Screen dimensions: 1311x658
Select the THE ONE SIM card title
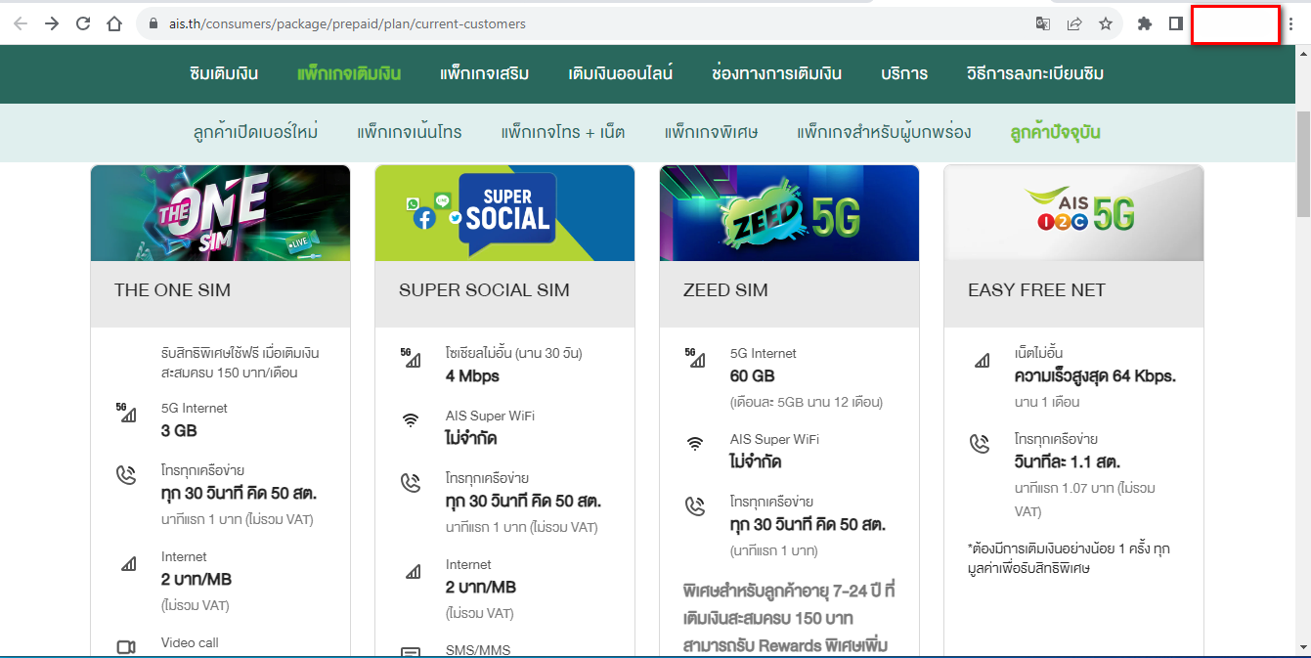[x=172, y=290]
